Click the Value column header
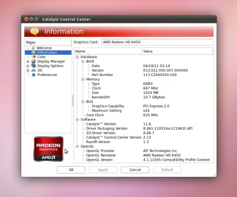Viewport: 237px width, 197px height. 178,52
